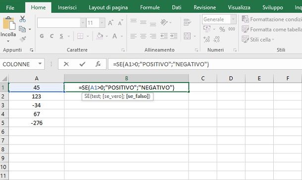Click the decrease decimal places icon
This screenshot has height=180, width=302.
click(x=216, y=39)
